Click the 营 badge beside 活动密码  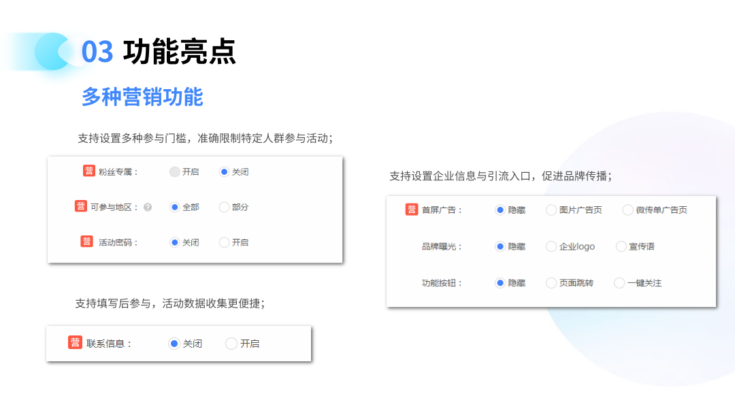click(x=86, y=242)
